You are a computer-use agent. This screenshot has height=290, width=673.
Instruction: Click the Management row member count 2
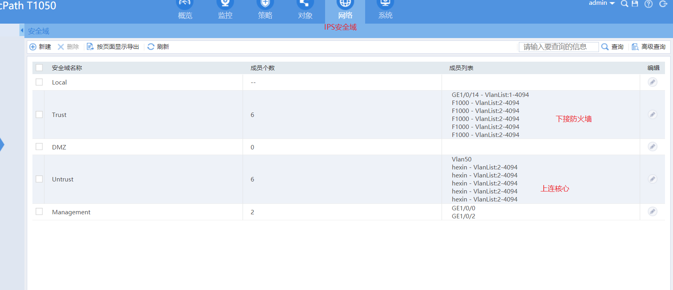click(x=252, y=212)
